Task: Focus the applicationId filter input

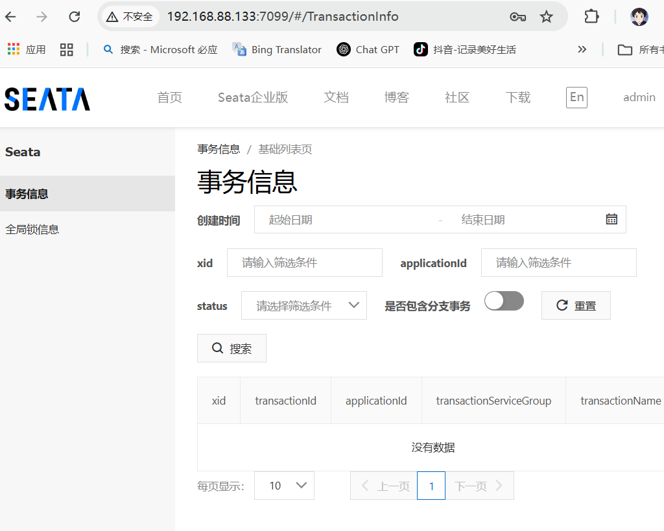Action: tap(558, 263)
